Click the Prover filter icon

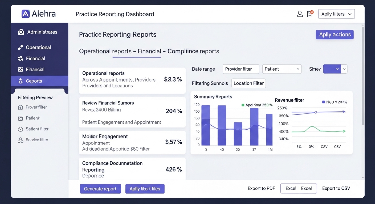tap(21, 107)
